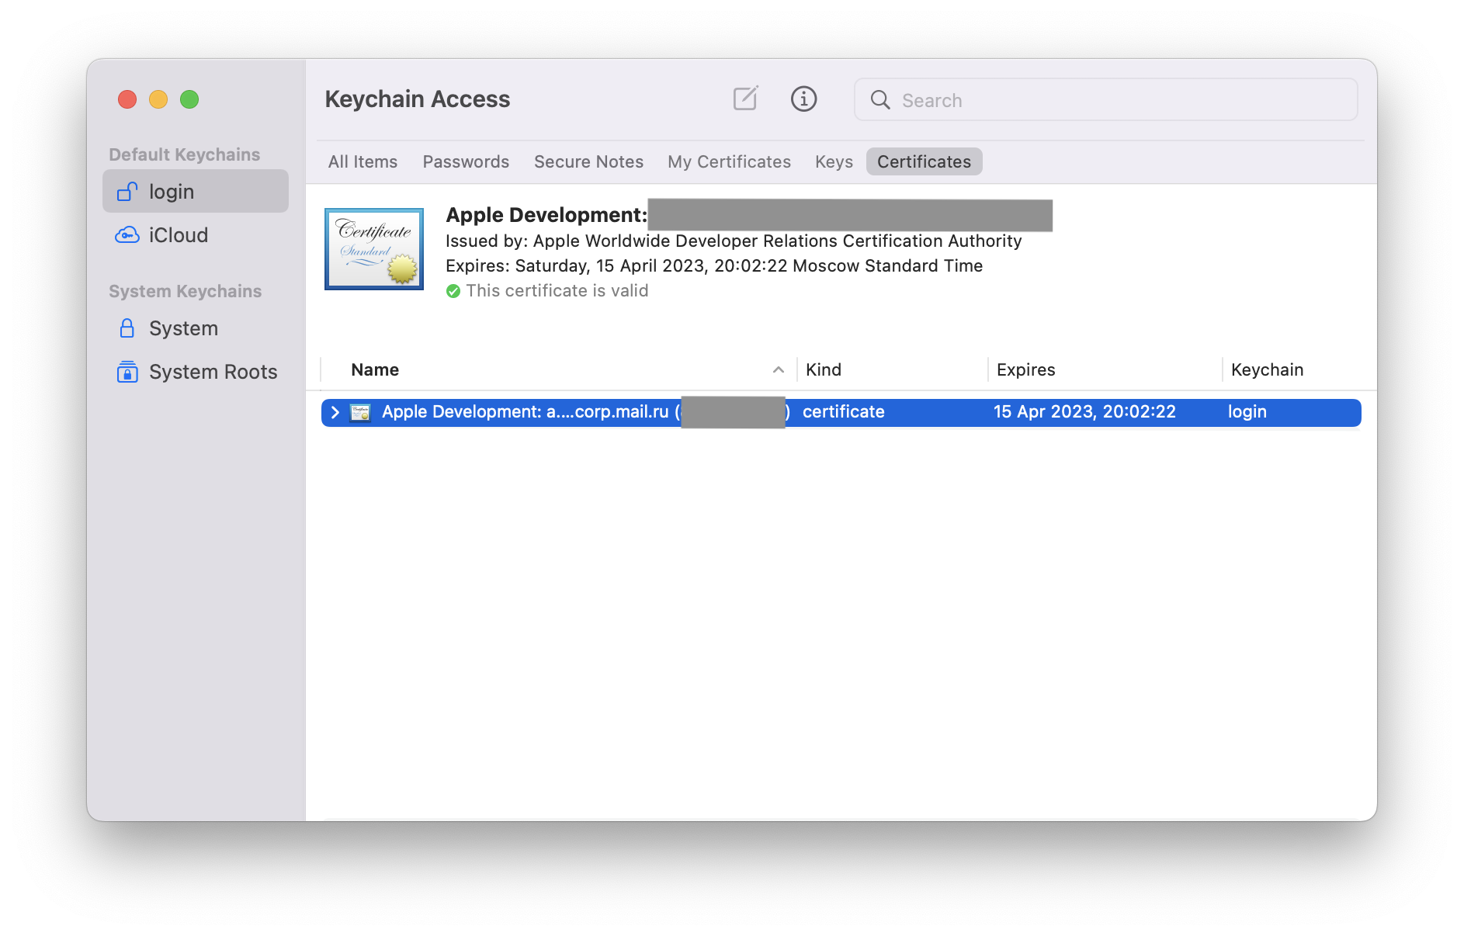The width and height of the screenshot is (1464, 936).
Task: Click the magnifying glass search icon
Action: tap(880, 99)
